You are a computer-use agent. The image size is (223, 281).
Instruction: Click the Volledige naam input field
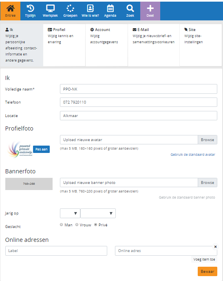point(139,89)
